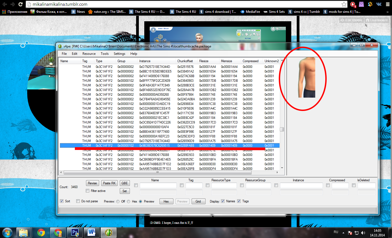The height and width of the screenshot is (238, 392).
Task: Open the Tools menu
Action: pyautogui.click(x=105, y=54)
